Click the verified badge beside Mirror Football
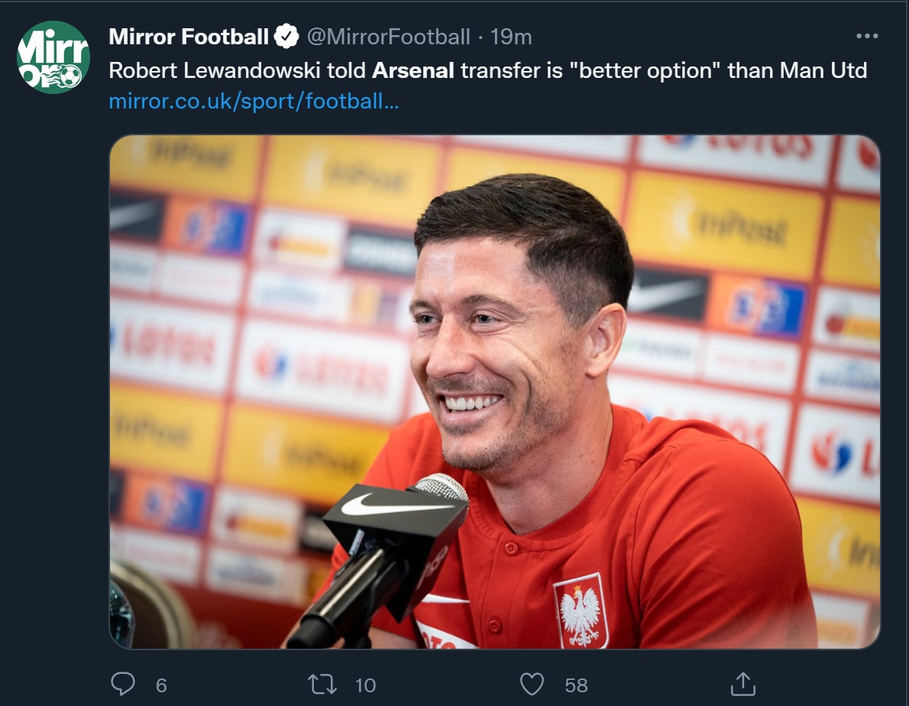The height and width of the screenshot is (706, 909). pos(287,36)
